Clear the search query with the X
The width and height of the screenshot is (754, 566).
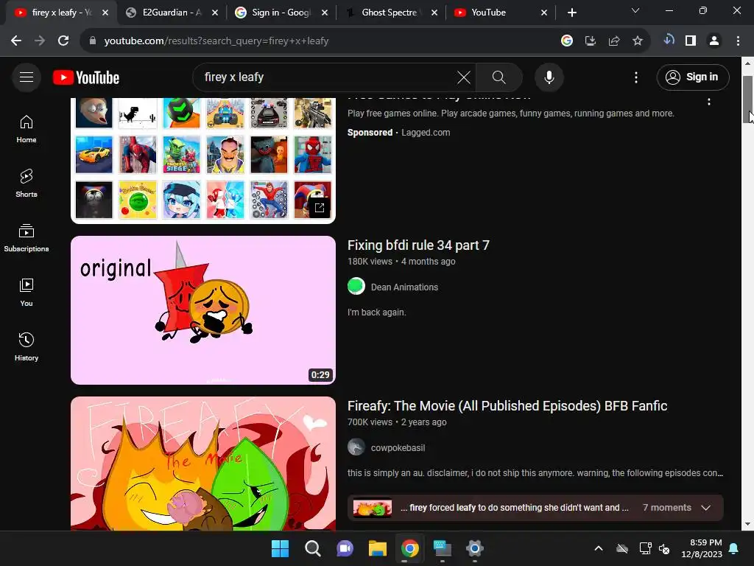464,77
